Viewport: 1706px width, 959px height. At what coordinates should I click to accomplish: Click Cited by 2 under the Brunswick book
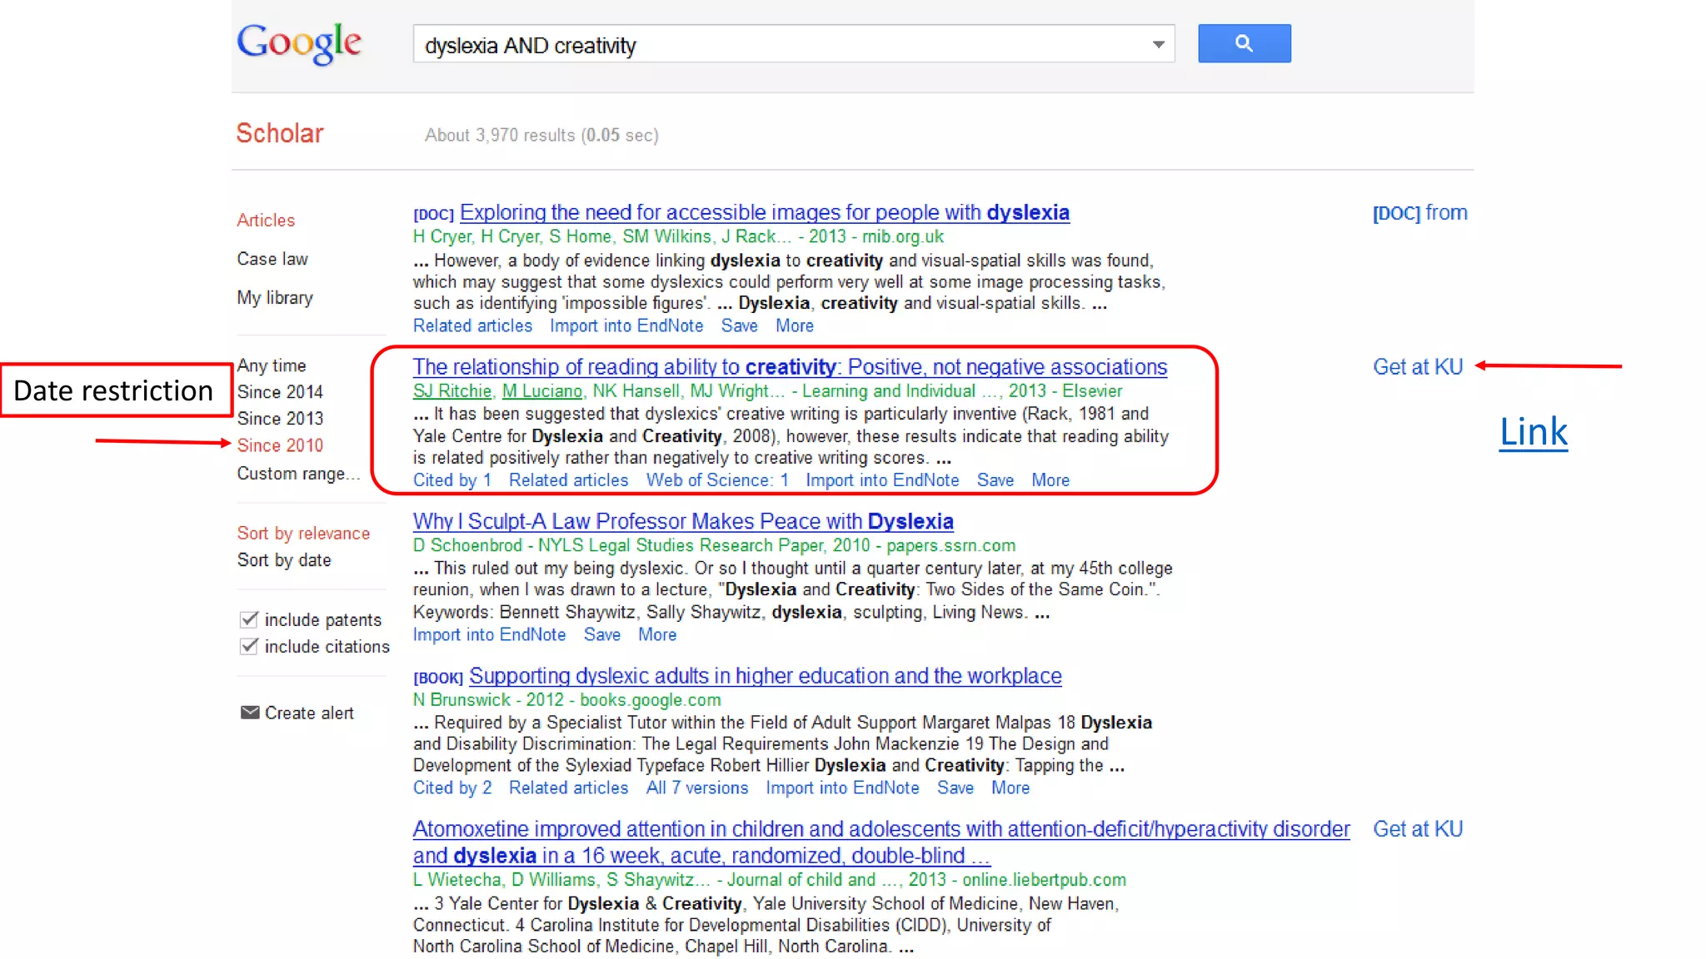click(x=451, y=788)
